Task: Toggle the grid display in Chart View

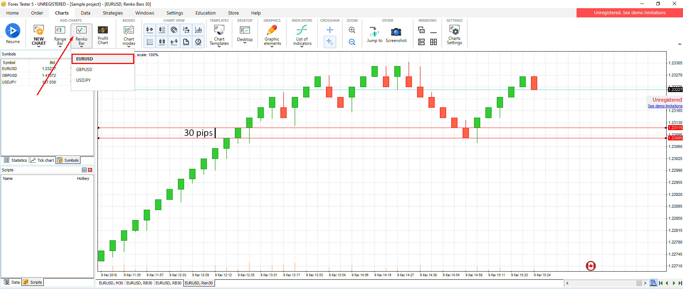Action: [150, 42]
